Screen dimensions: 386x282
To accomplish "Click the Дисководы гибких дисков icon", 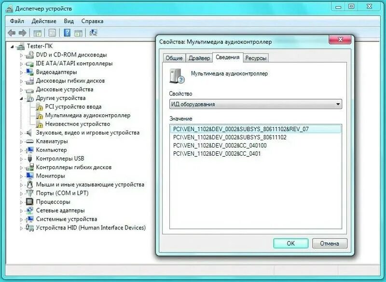I will click(x=30, y=81).
